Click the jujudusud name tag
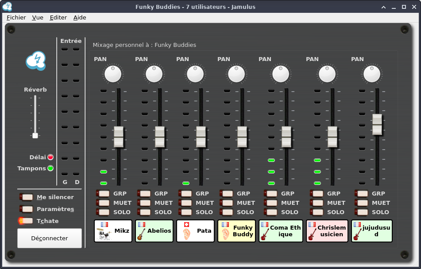This screenshot has height=269, width=421. click(x=372, y=231)
